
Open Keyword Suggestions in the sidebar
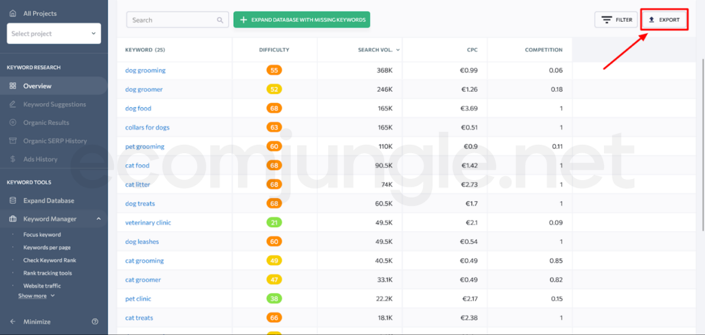point(54,104)
